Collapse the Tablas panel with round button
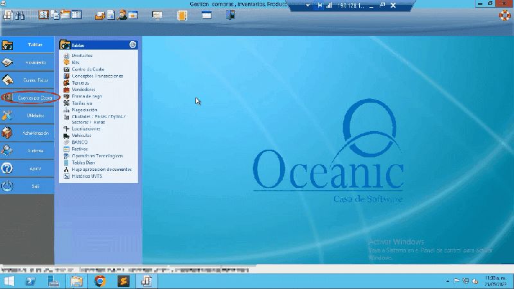Image resolution: width=514 pixels, height=289 pixels. (132, 45)
